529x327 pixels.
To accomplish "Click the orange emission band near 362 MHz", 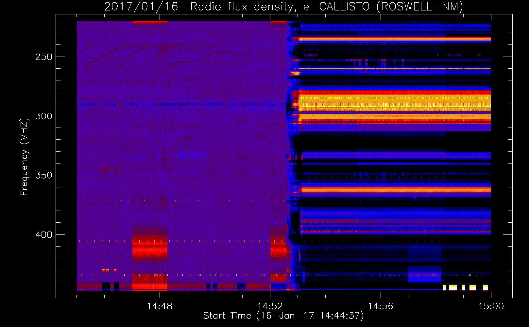I will point(396,190).
